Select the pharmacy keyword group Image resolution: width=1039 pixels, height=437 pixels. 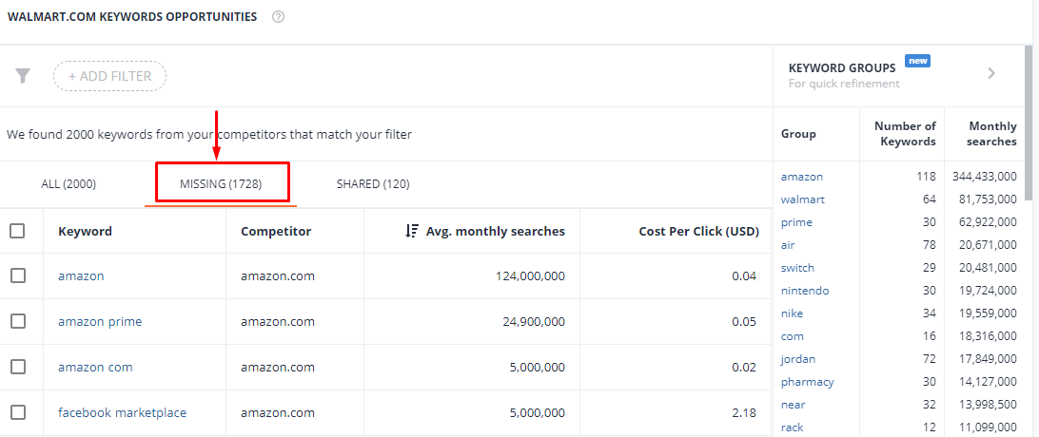coord(808,382)
